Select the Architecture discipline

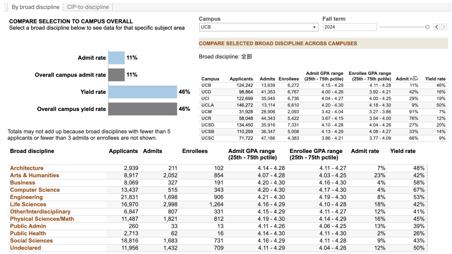pos(27,168)
